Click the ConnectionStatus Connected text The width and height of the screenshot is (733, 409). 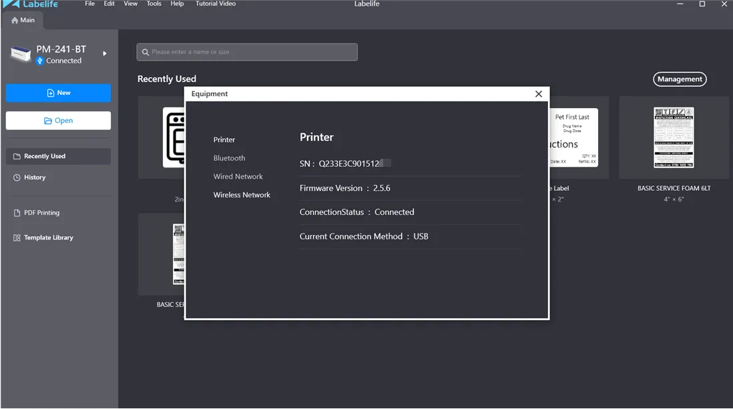[x=356, y=212]
